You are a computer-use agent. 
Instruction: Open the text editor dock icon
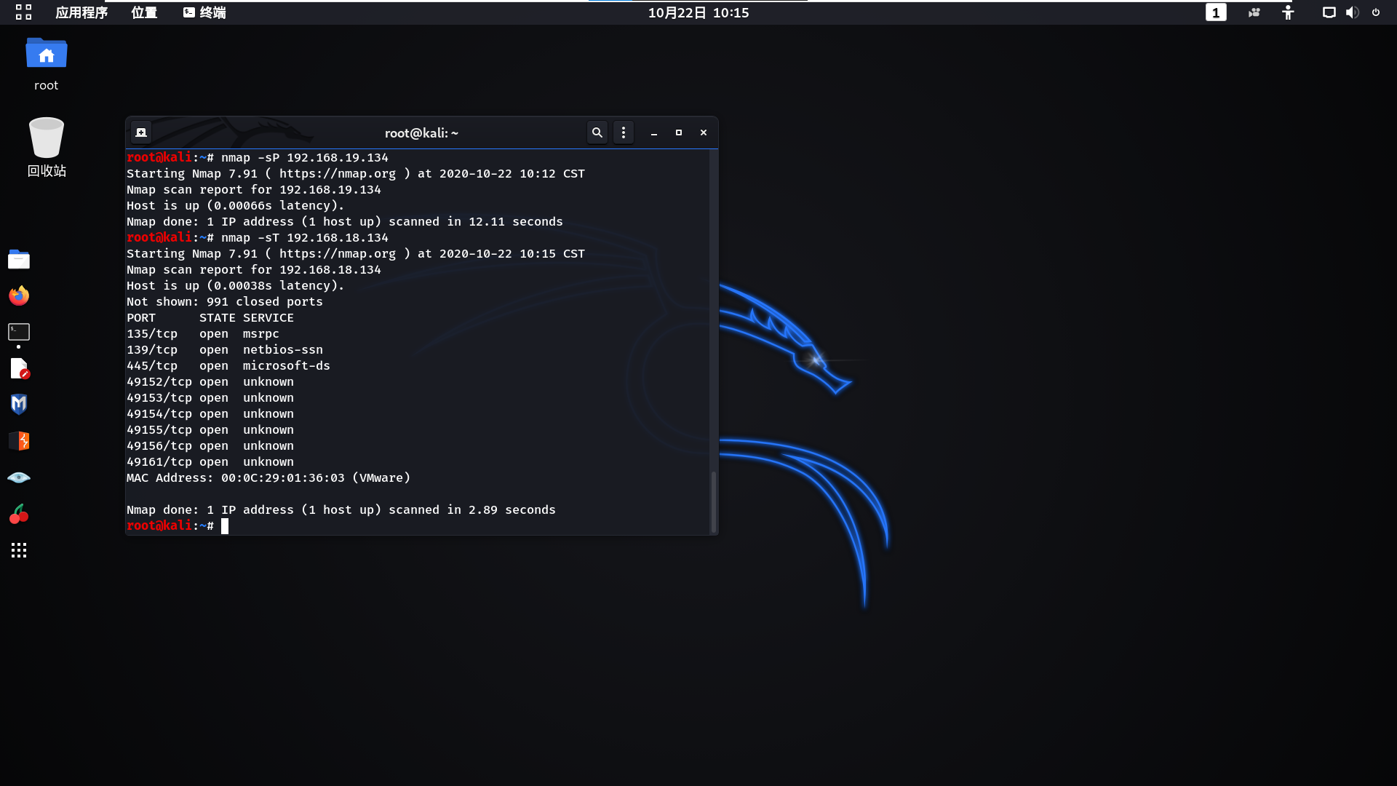pos(19,368)
